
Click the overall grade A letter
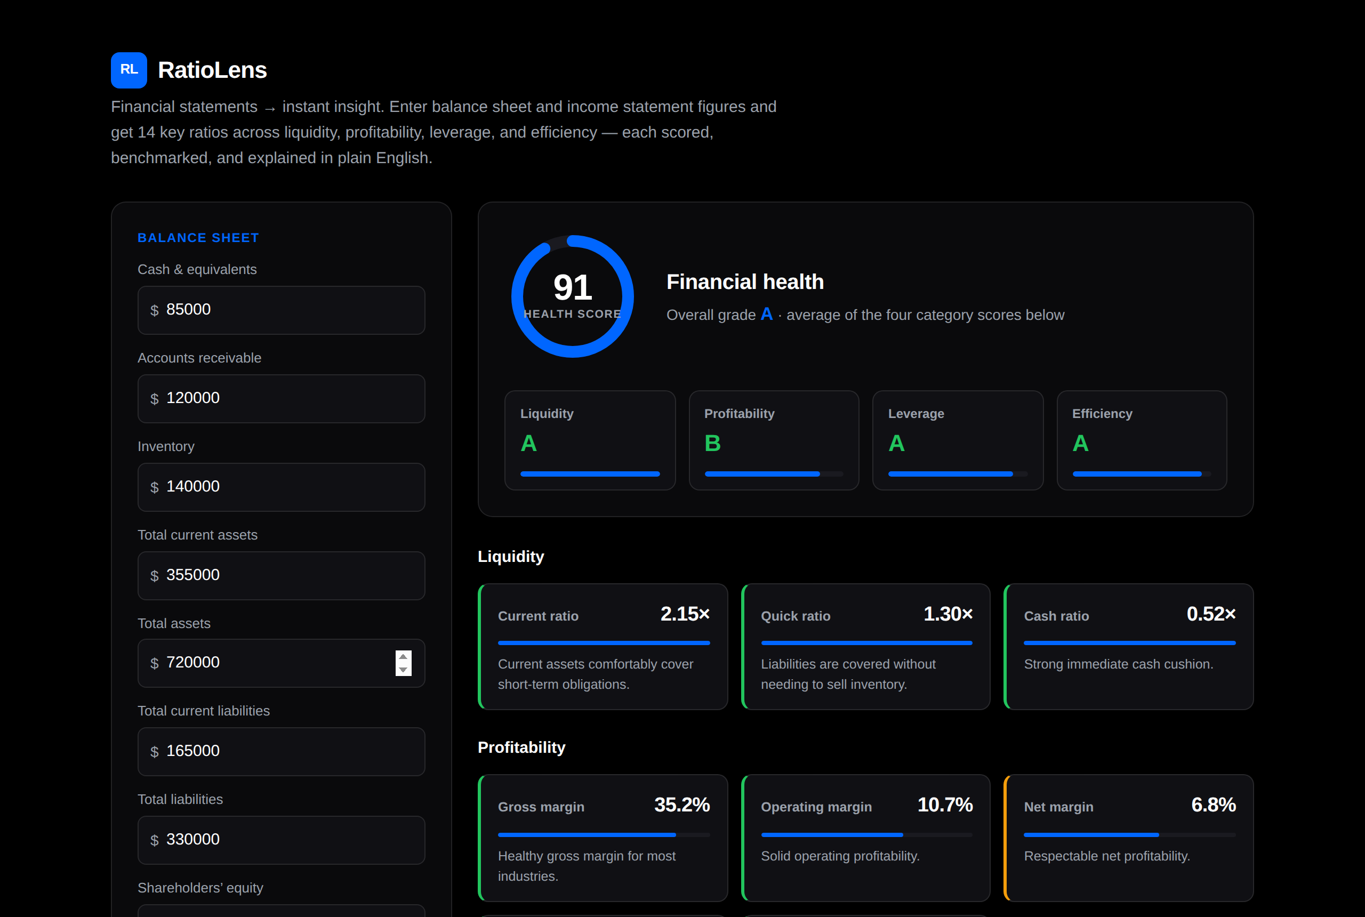coord(767,314)
